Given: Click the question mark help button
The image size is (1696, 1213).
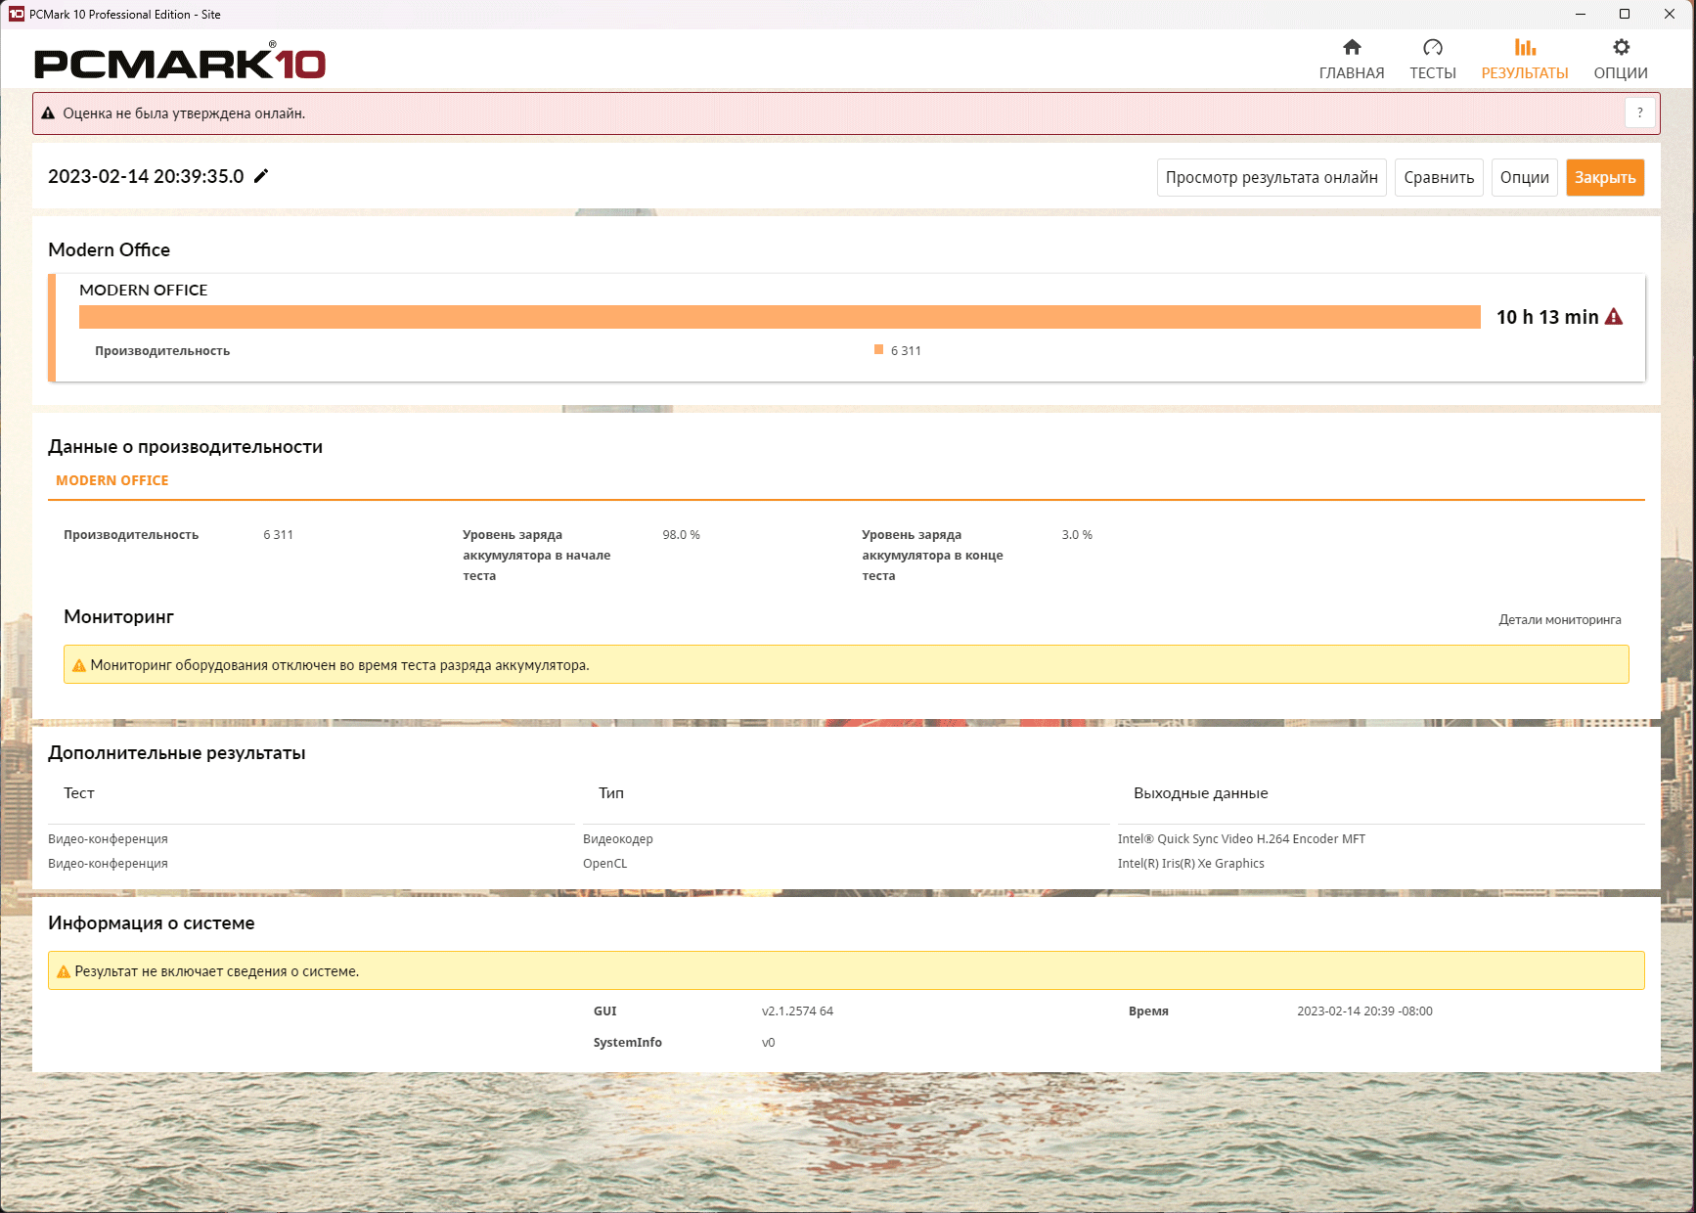Looking at the screenshot, I should click(1640, 113).
